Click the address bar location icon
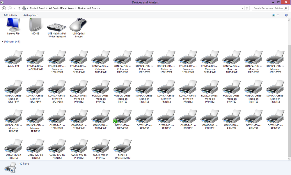 click(24, 8)
